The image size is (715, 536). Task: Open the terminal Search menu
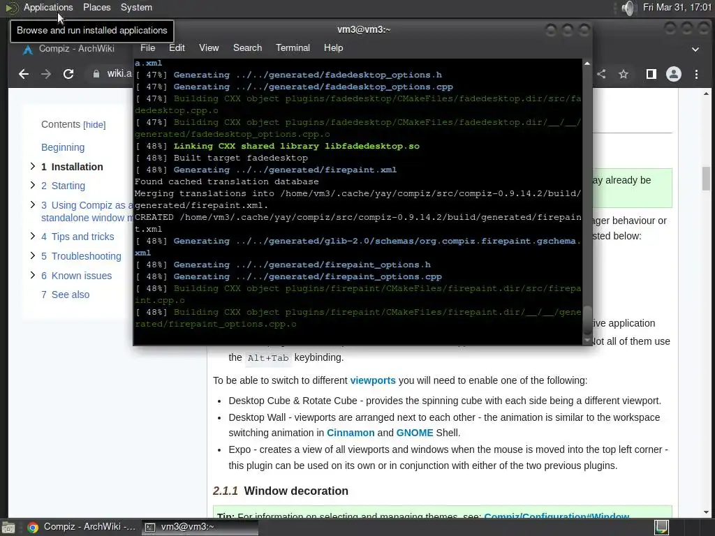248,48
